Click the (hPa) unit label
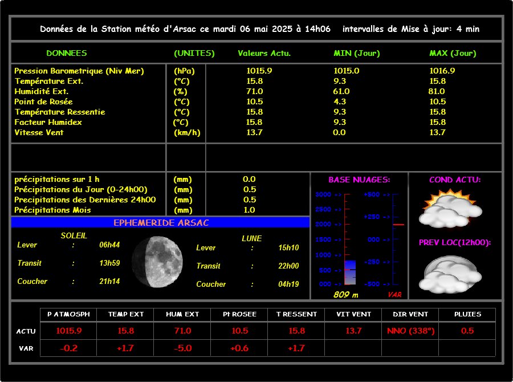Screen dimensions: 513x382 tap(184, 71)
